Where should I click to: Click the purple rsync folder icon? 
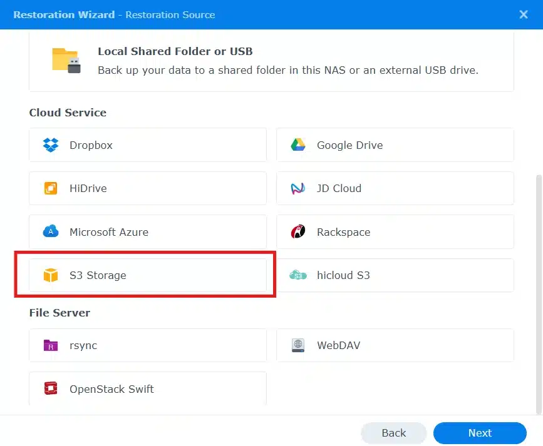click(51, 345)
